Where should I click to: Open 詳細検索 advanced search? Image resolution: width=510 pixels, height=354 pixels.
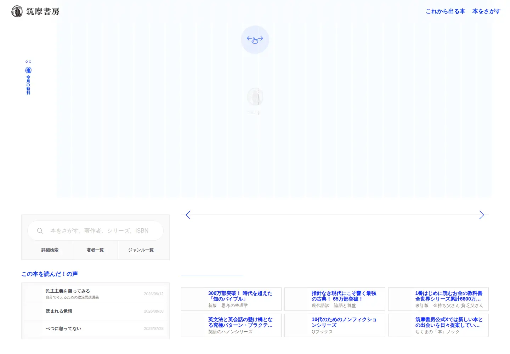pos(50,250)
